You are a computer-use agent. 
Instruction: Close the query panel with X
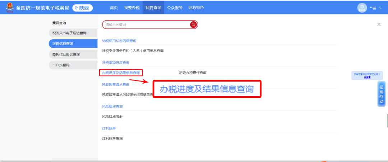tap(379, 24)
